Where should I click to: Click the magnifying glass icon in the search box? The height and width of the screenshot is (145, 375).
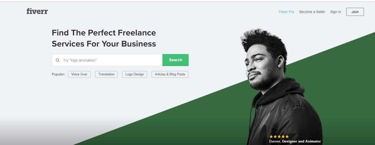58,60
